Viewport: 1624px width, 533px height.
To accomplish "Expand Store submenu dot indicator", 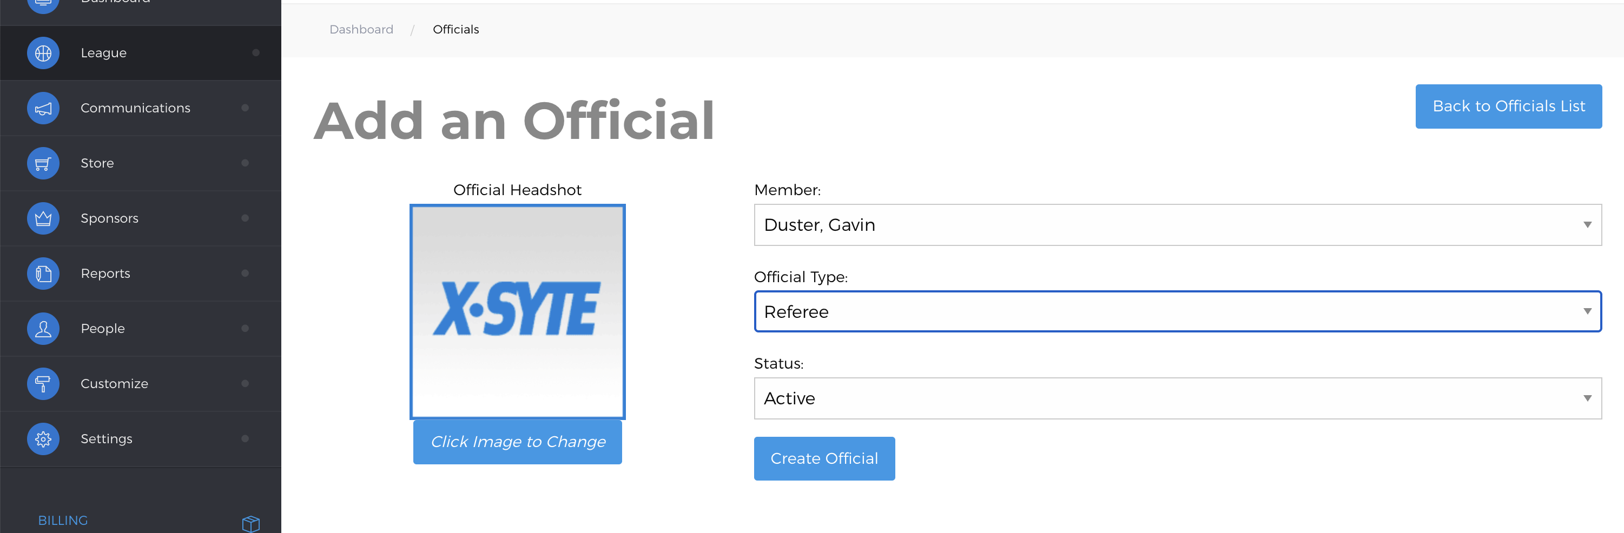I will point(245,163).
